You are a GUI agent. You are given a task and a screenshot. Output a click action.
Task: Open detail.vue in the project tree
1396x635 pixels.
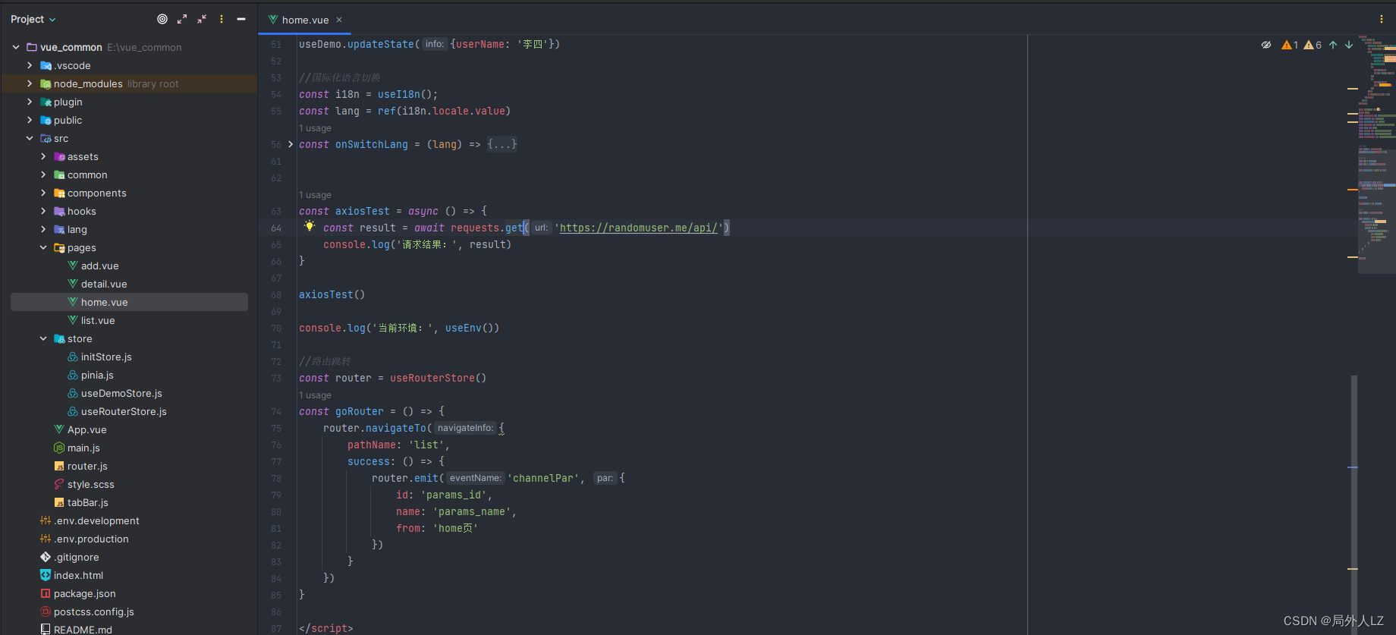[x=104, y=284]
